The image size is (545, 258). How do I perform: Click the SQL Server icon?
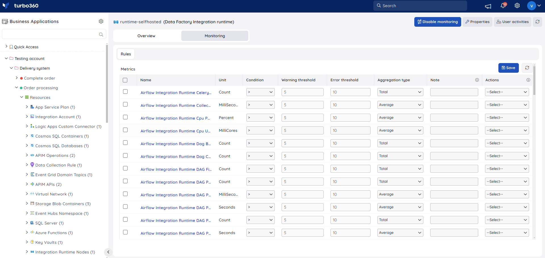[32, 223]
